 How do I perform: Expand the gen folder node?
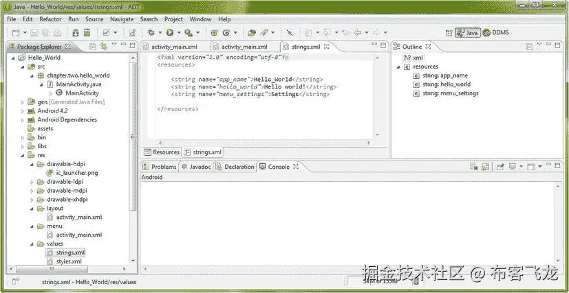tap(23, 102)
